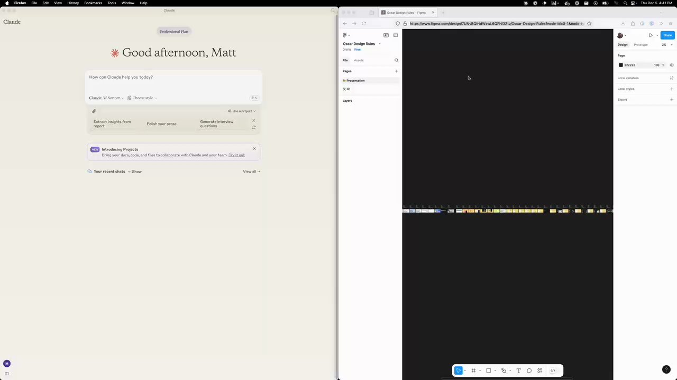
Task: Click the Try it out link
Action: tap(236, 155)
